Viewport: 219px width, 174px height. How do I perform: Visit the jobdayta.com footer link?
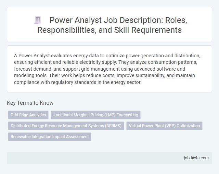click(x=196, y=158)
